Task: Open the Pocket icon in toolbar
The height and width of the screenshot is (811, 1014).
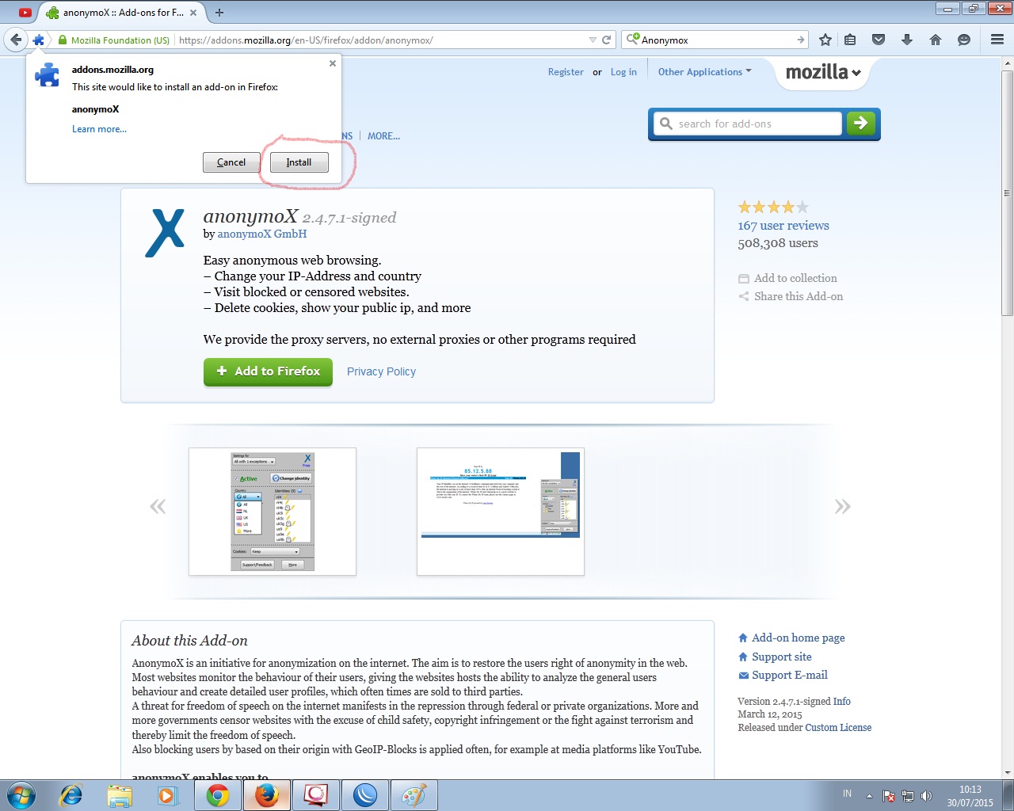Action: (x=879, y=40)
